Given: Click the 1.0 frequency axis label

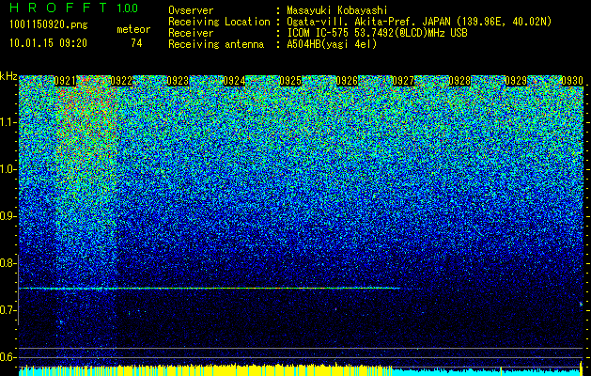Looking at the screenshot, I should click(x=8, y=169).
